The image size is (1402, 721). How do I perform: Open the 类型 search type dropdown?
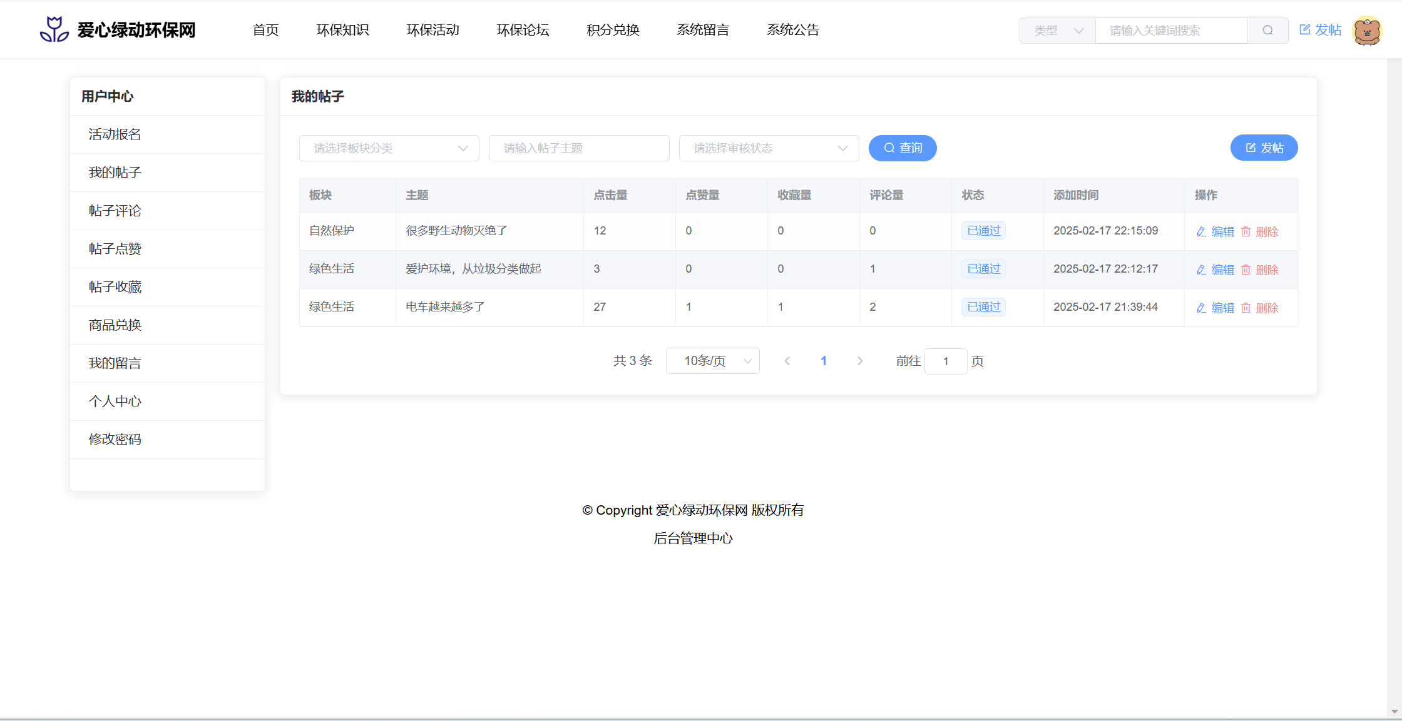pos(1058,31)
